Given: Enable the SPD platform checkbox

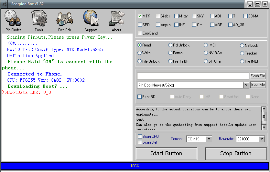Looking at the screenshot, I should (x=140, y=25).
